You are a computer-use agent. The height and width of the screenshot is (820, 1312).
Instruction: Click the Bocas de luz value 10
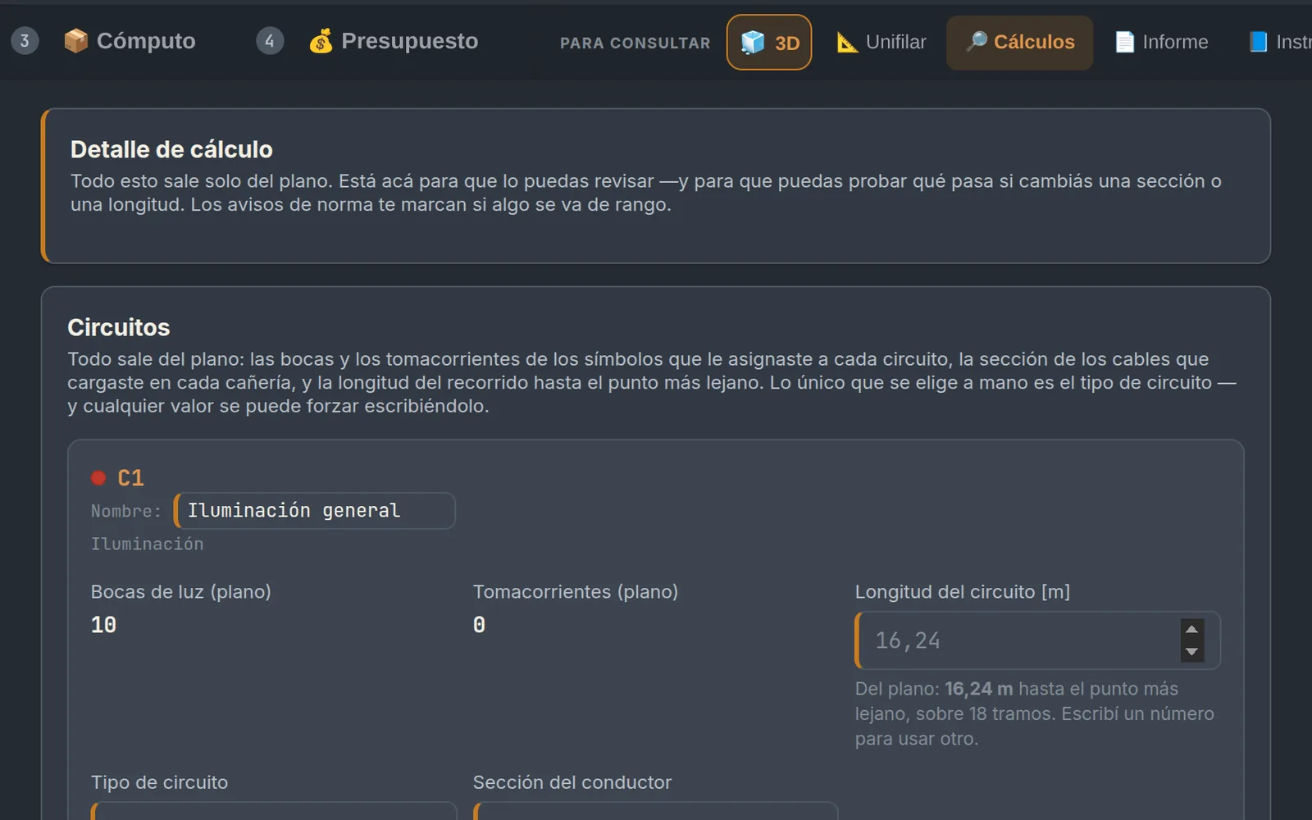click(103, 625)
